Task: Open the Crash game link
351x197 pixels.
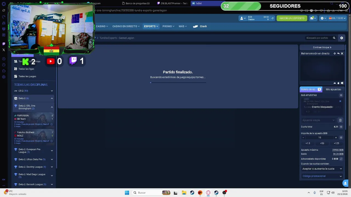Action: [200, 26]
